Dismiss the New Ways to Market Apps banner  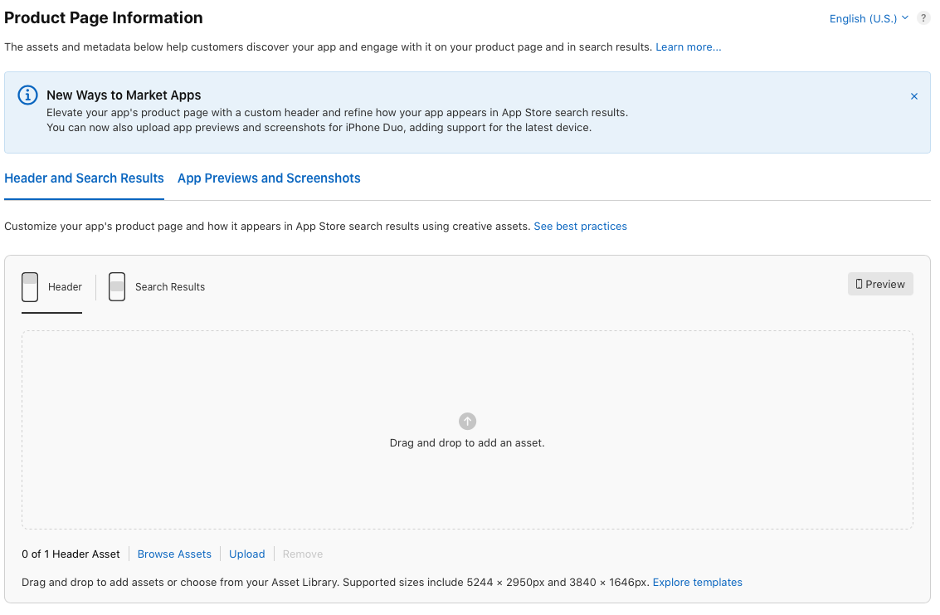(913, 96)
